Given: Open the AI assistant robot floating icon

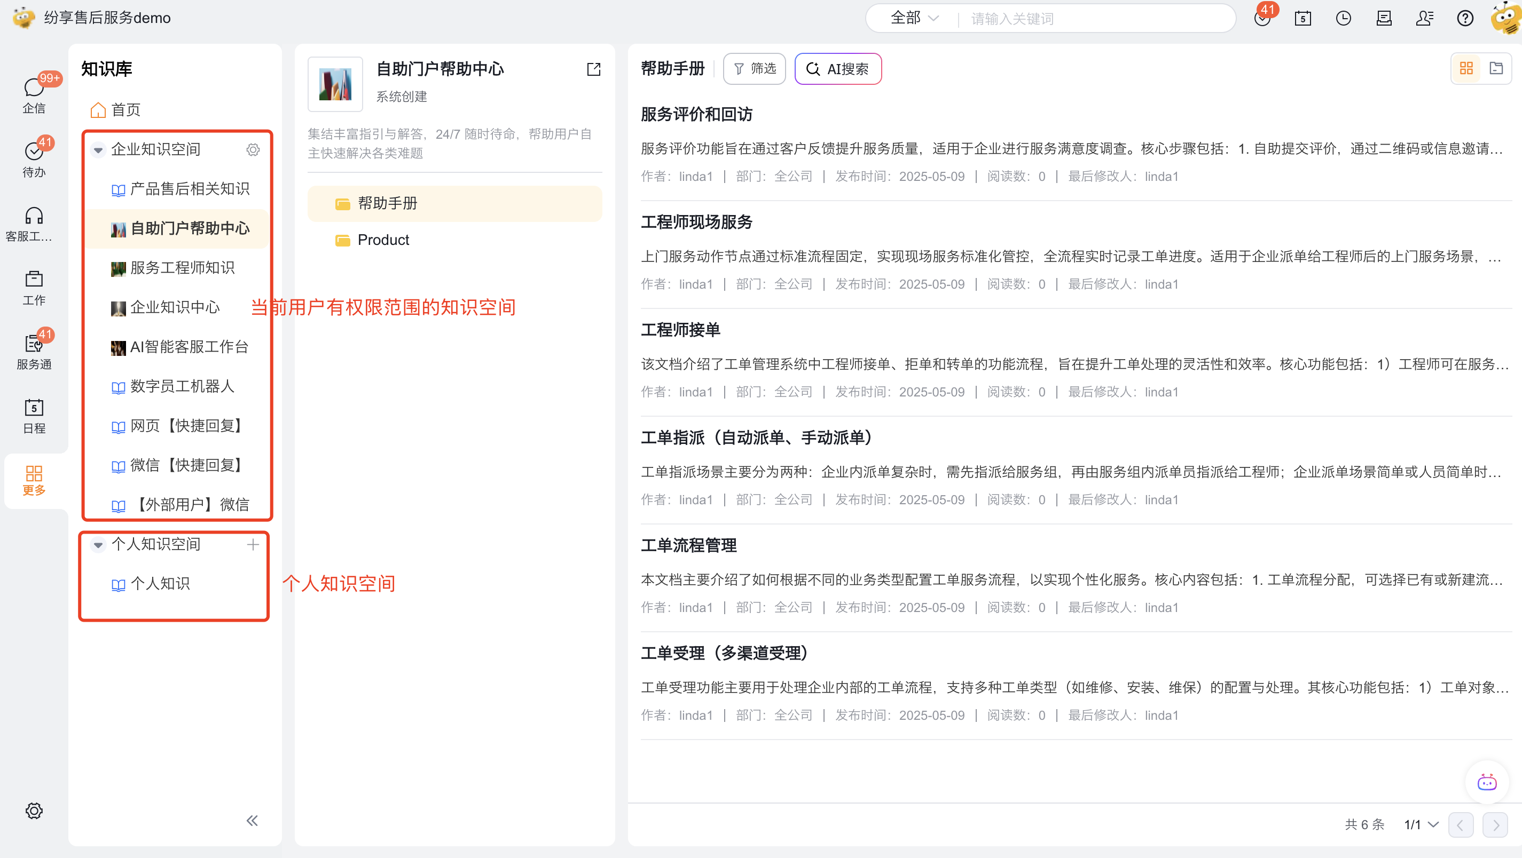Looking at the screenshot, I should [1487, 782].
